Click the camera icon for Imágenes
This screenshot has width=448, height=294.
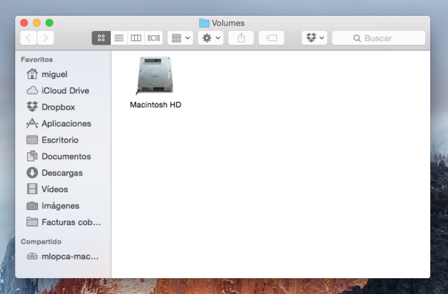pyautogui.click(x=32, y=206)
